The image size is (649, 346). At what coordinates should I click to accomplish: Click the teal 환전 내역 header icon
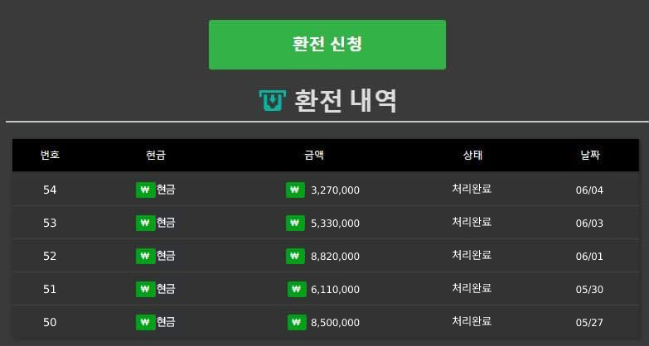[x=272, y=101]
